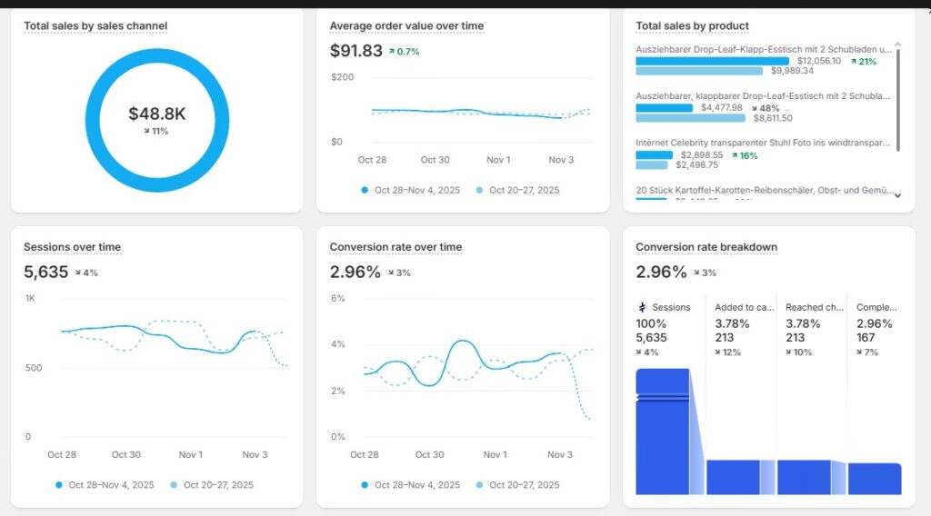Click the down arrow beside Added-to-cart 12%
Viewport: 931px width, 516px height.
click(718, 352)
